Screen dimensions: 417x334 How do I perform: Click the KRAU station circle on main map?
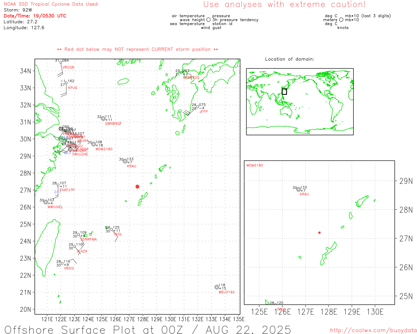coord(125,161)
